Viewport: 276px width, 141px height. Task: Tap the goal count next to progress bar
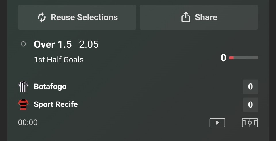coord(223,58)
